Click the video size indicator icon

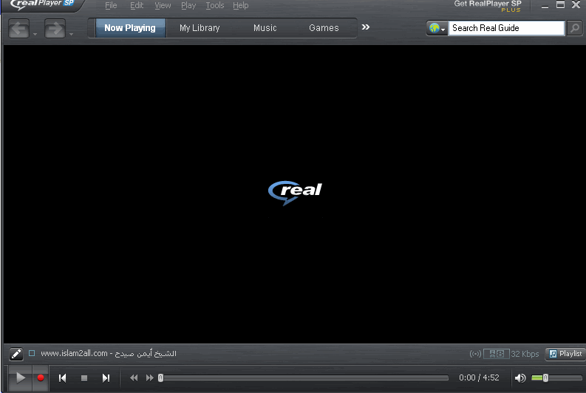click(x=497, y=354)
